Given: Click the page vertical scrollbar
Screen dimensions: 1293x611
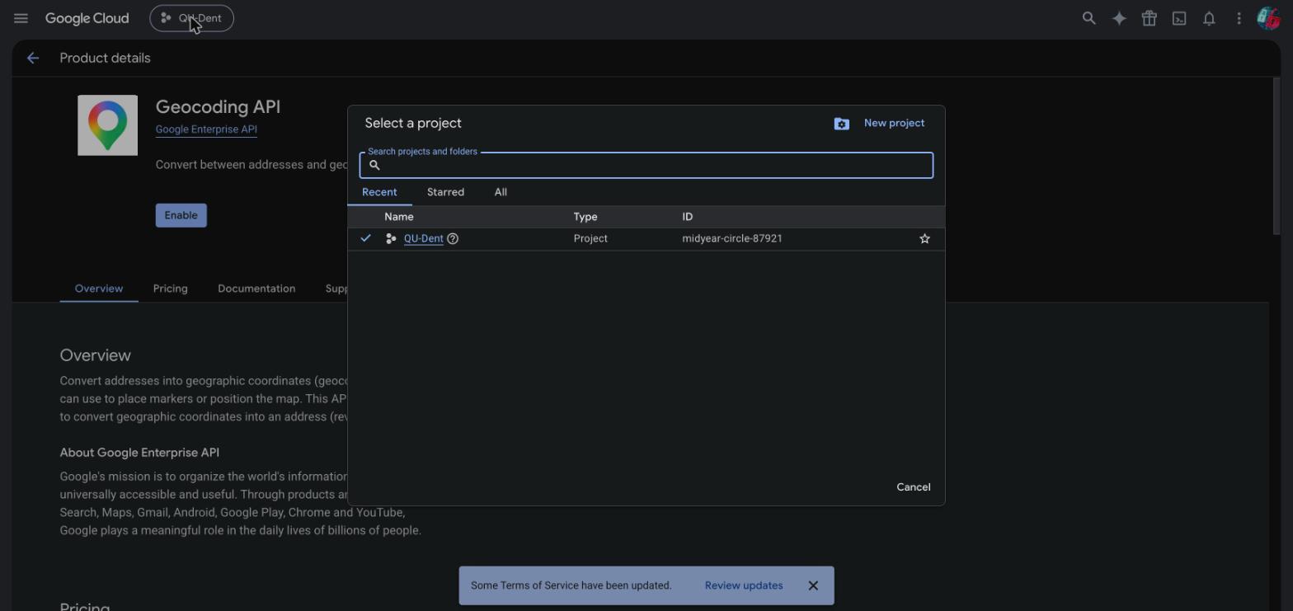Looking at the screenshot, I should [x=1277, y=157].
